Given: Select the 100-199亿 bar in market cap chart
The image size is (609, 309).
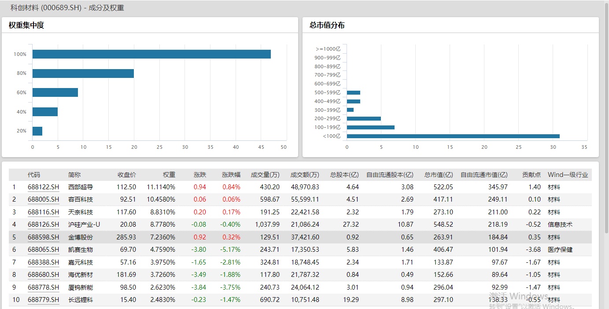Looking at the screenshot, I should tap(370, 127).
